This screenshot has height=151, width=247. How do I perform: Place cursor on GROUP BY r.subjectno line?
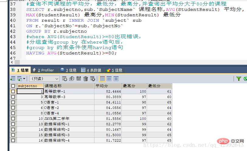[x=57, y=31]
